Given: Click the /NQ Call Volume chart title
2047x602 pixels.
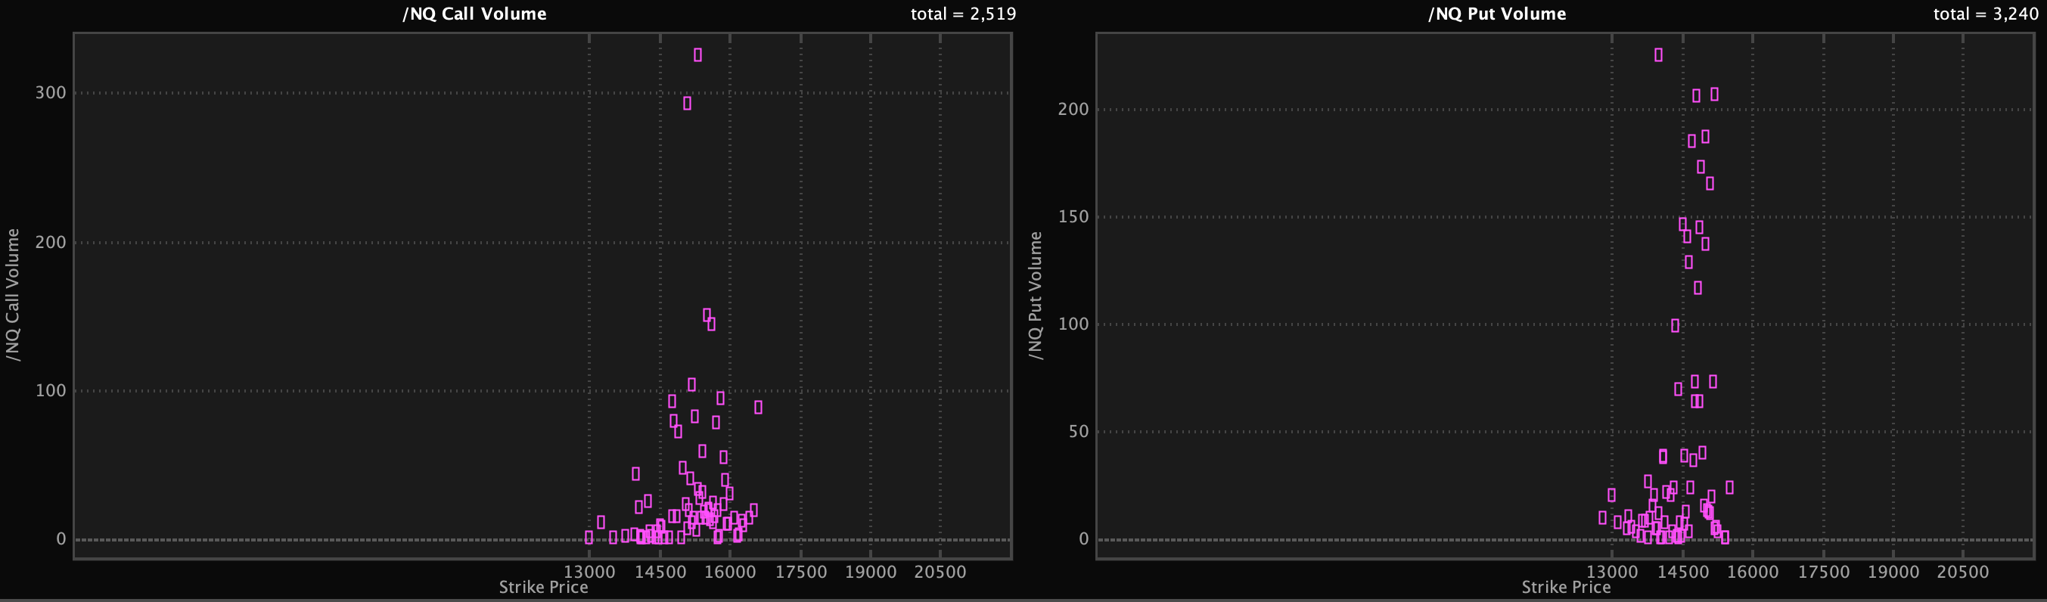Looking at the screenshot, I should 474,14.
